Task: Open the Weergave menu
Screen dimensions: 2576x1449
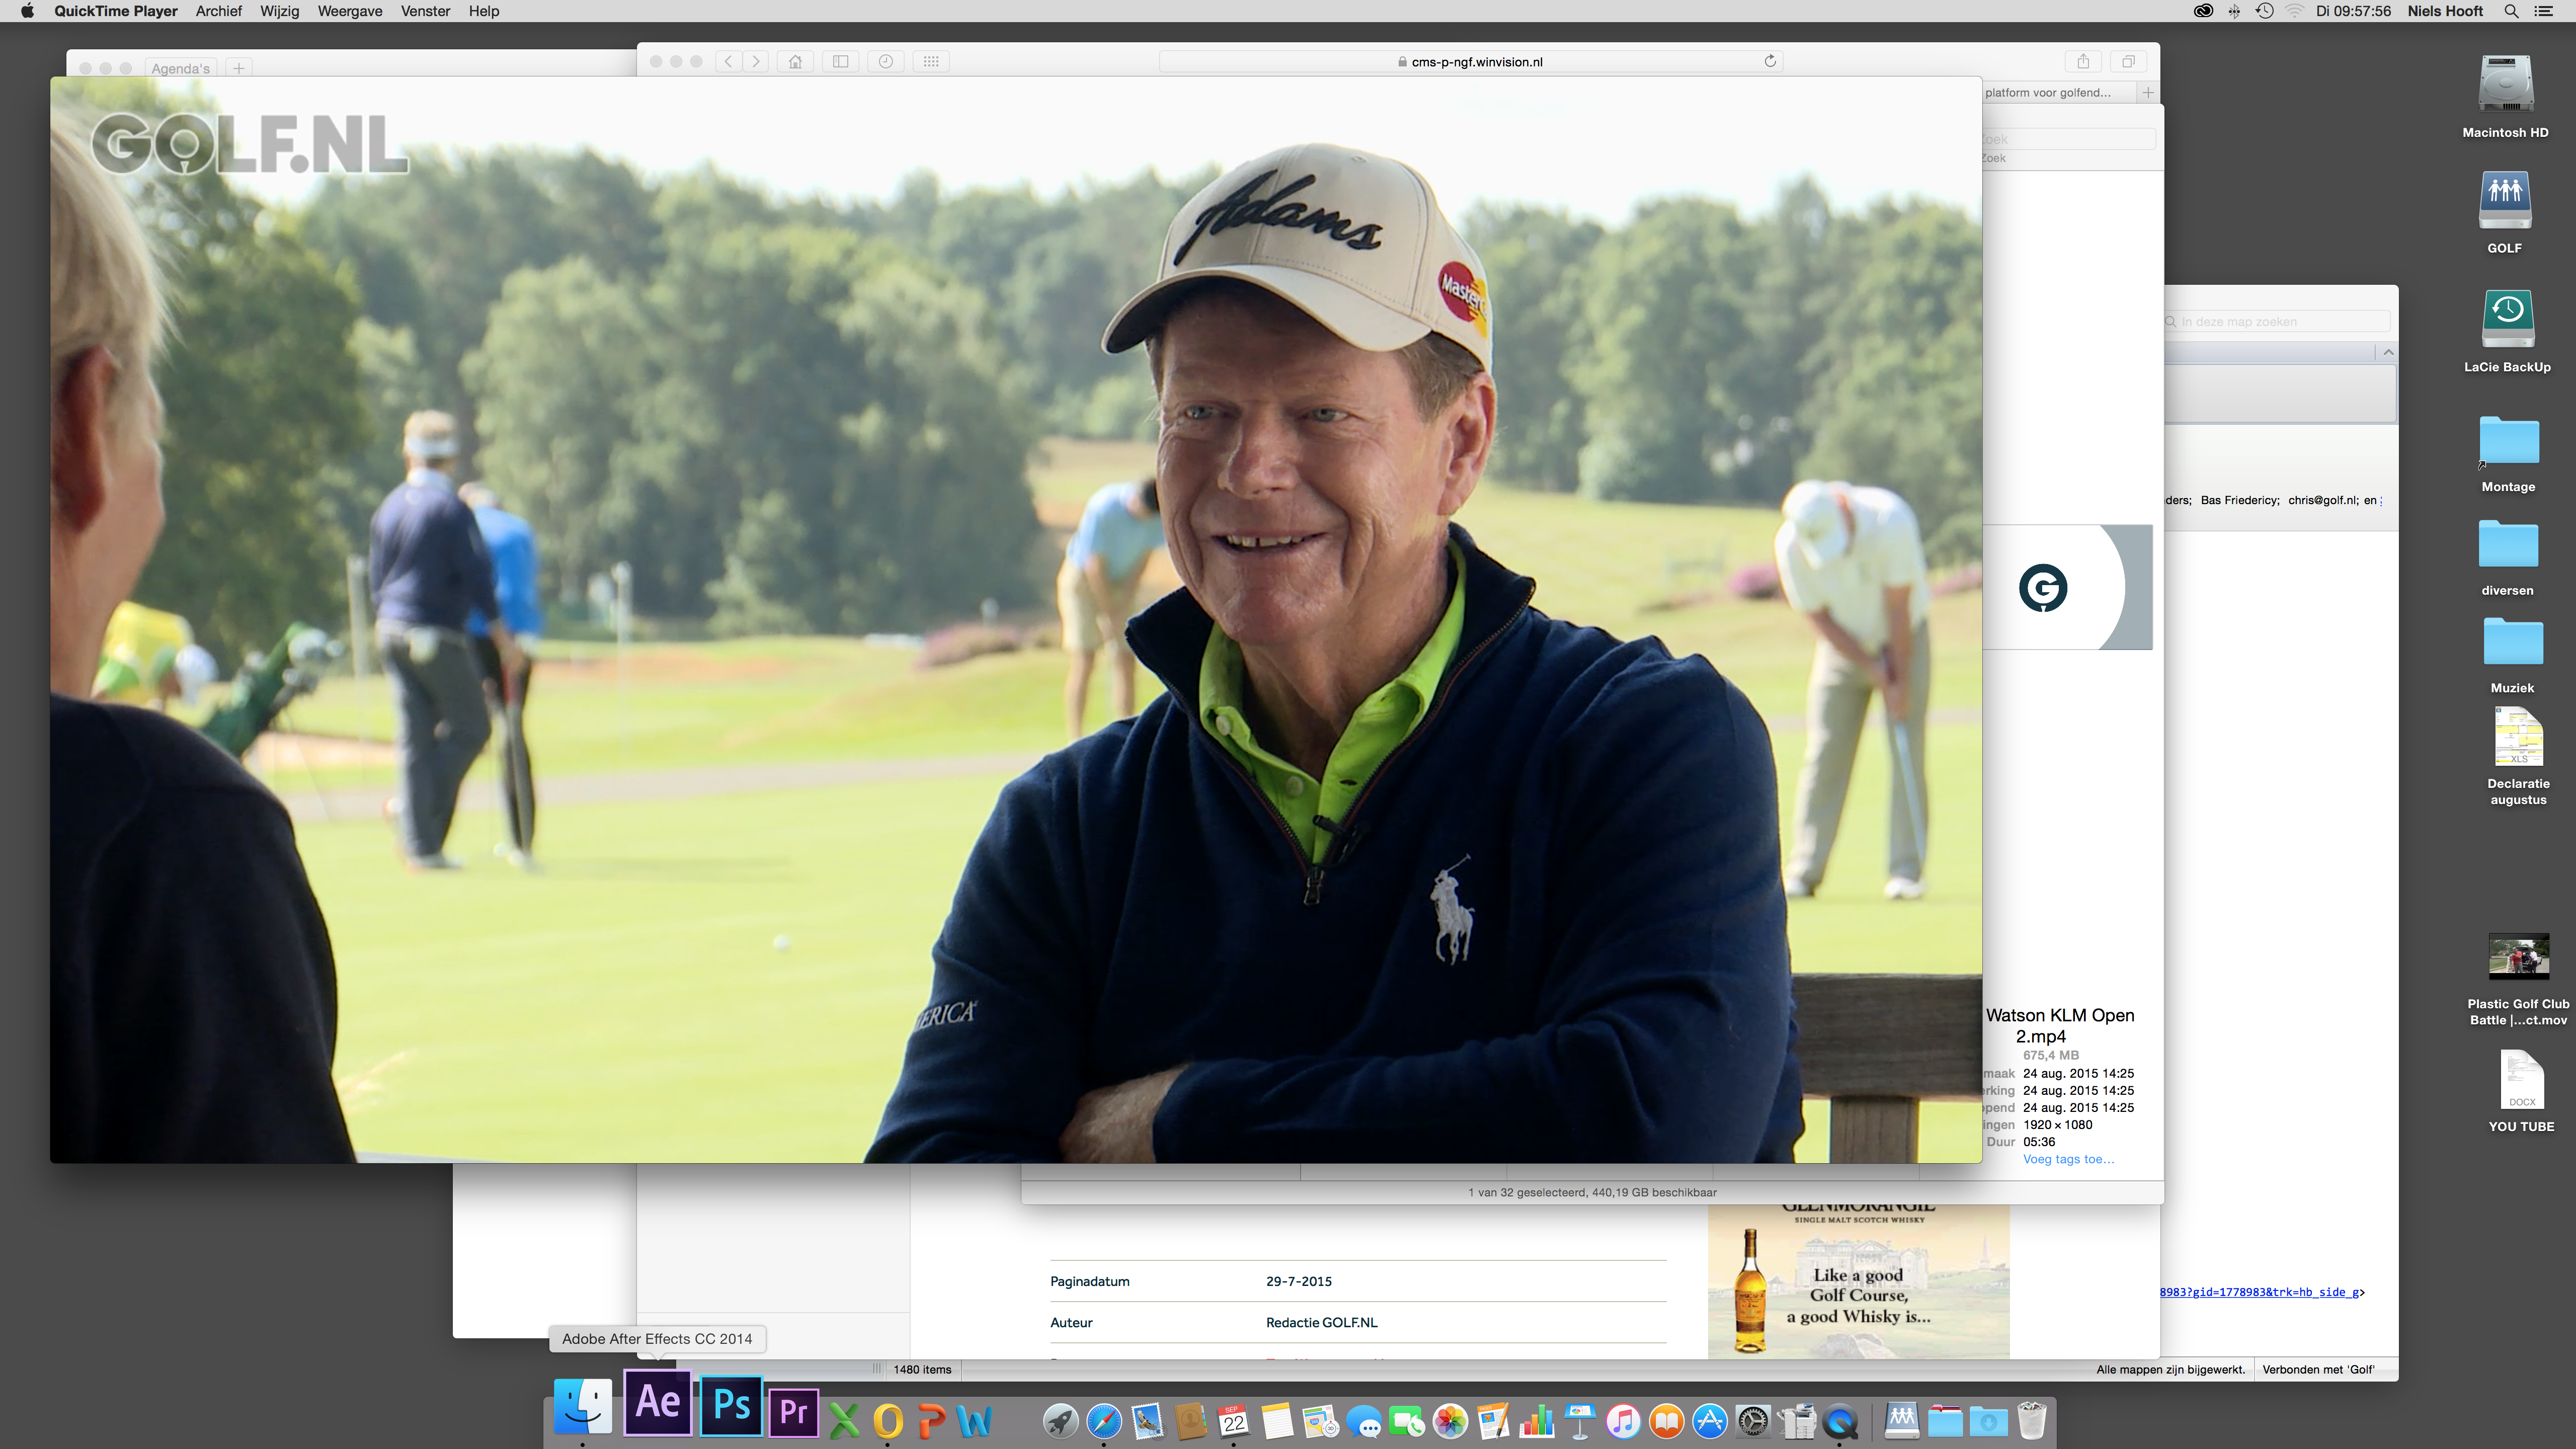Action: coord(349,11)
